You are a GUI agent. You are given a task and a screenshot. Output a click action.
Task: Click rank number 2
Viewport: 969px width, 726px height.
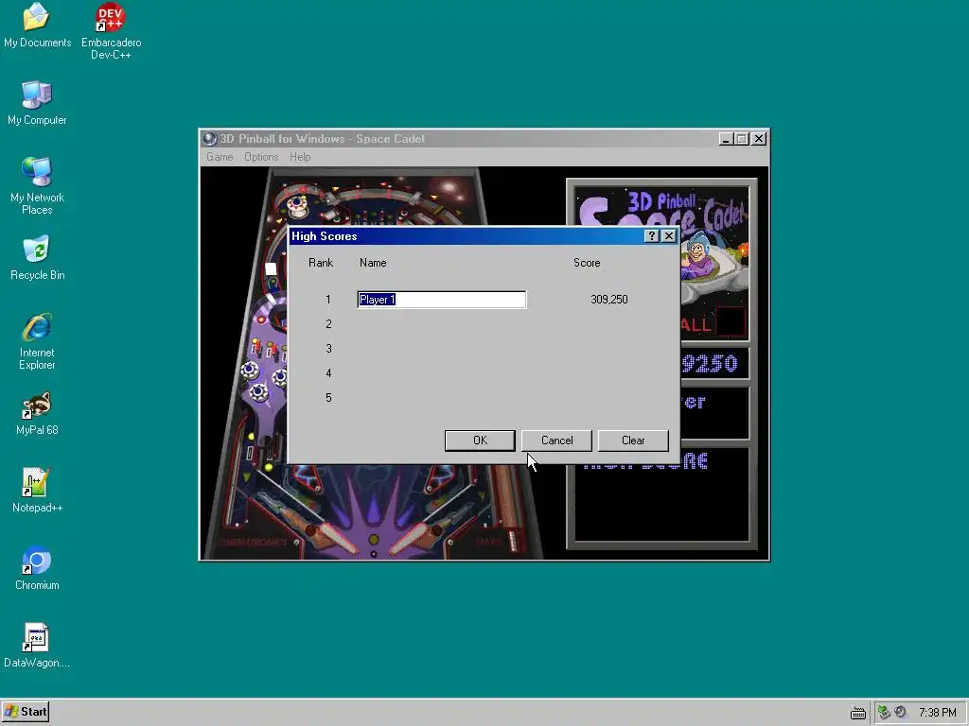point(328,324)
